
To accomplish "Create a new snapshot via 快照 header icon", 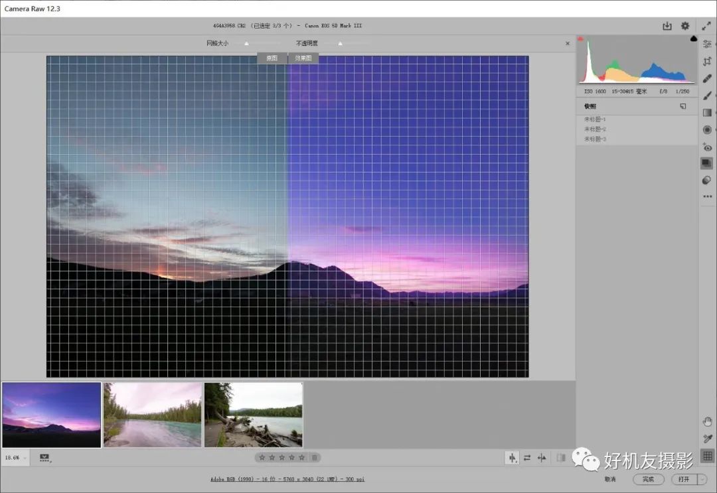I will pos(682,106).
